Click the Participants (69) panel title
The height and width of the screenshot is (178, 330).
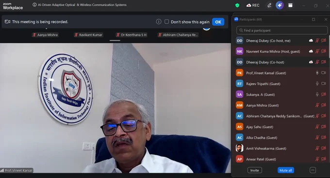point(250,19)
